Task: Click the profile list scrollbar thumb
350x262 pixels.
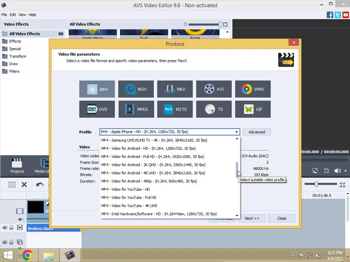Action: tap(237, 170)
